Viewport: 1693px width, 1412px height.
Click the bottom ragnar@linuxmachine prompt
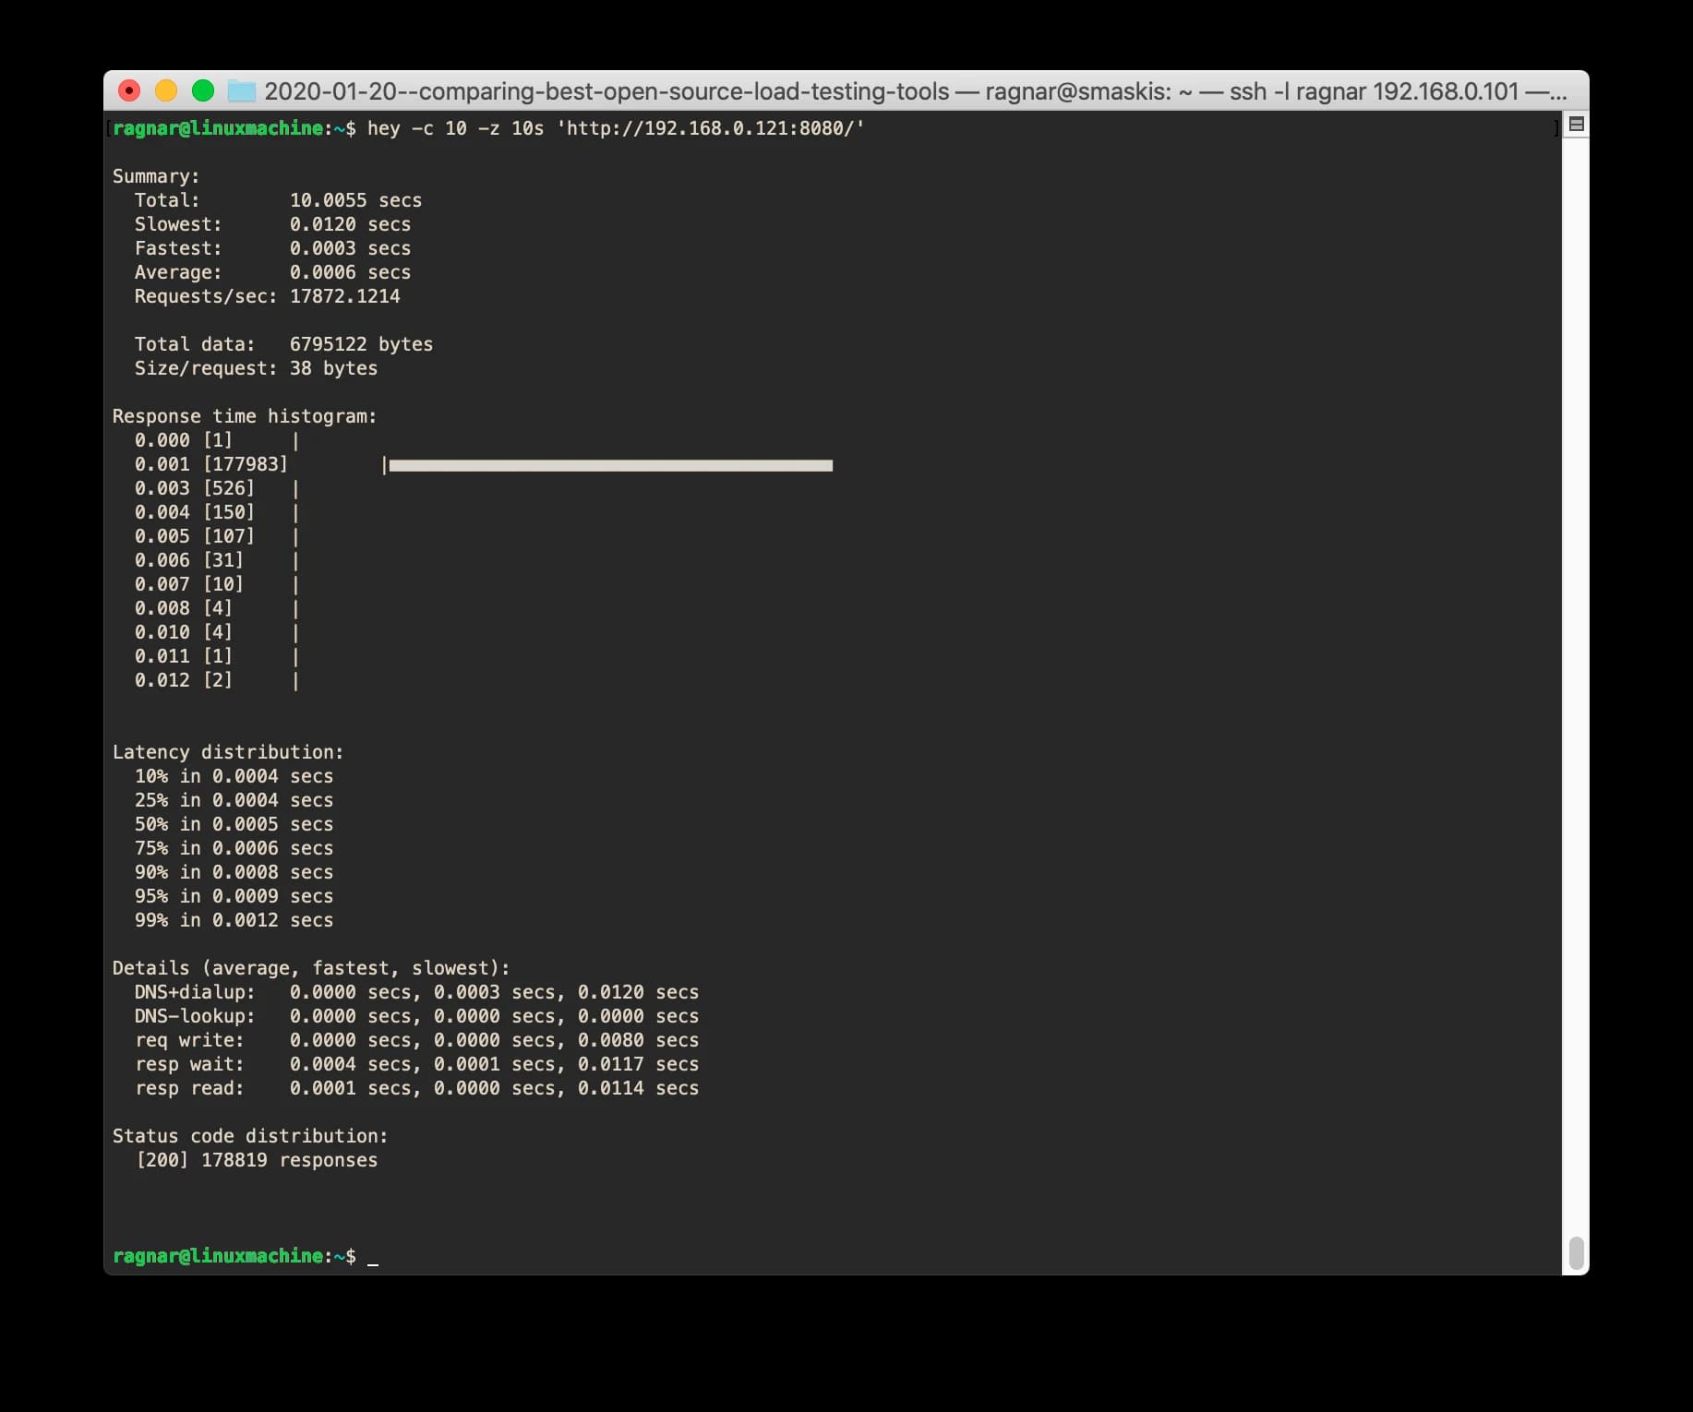tap(234, 1256)
